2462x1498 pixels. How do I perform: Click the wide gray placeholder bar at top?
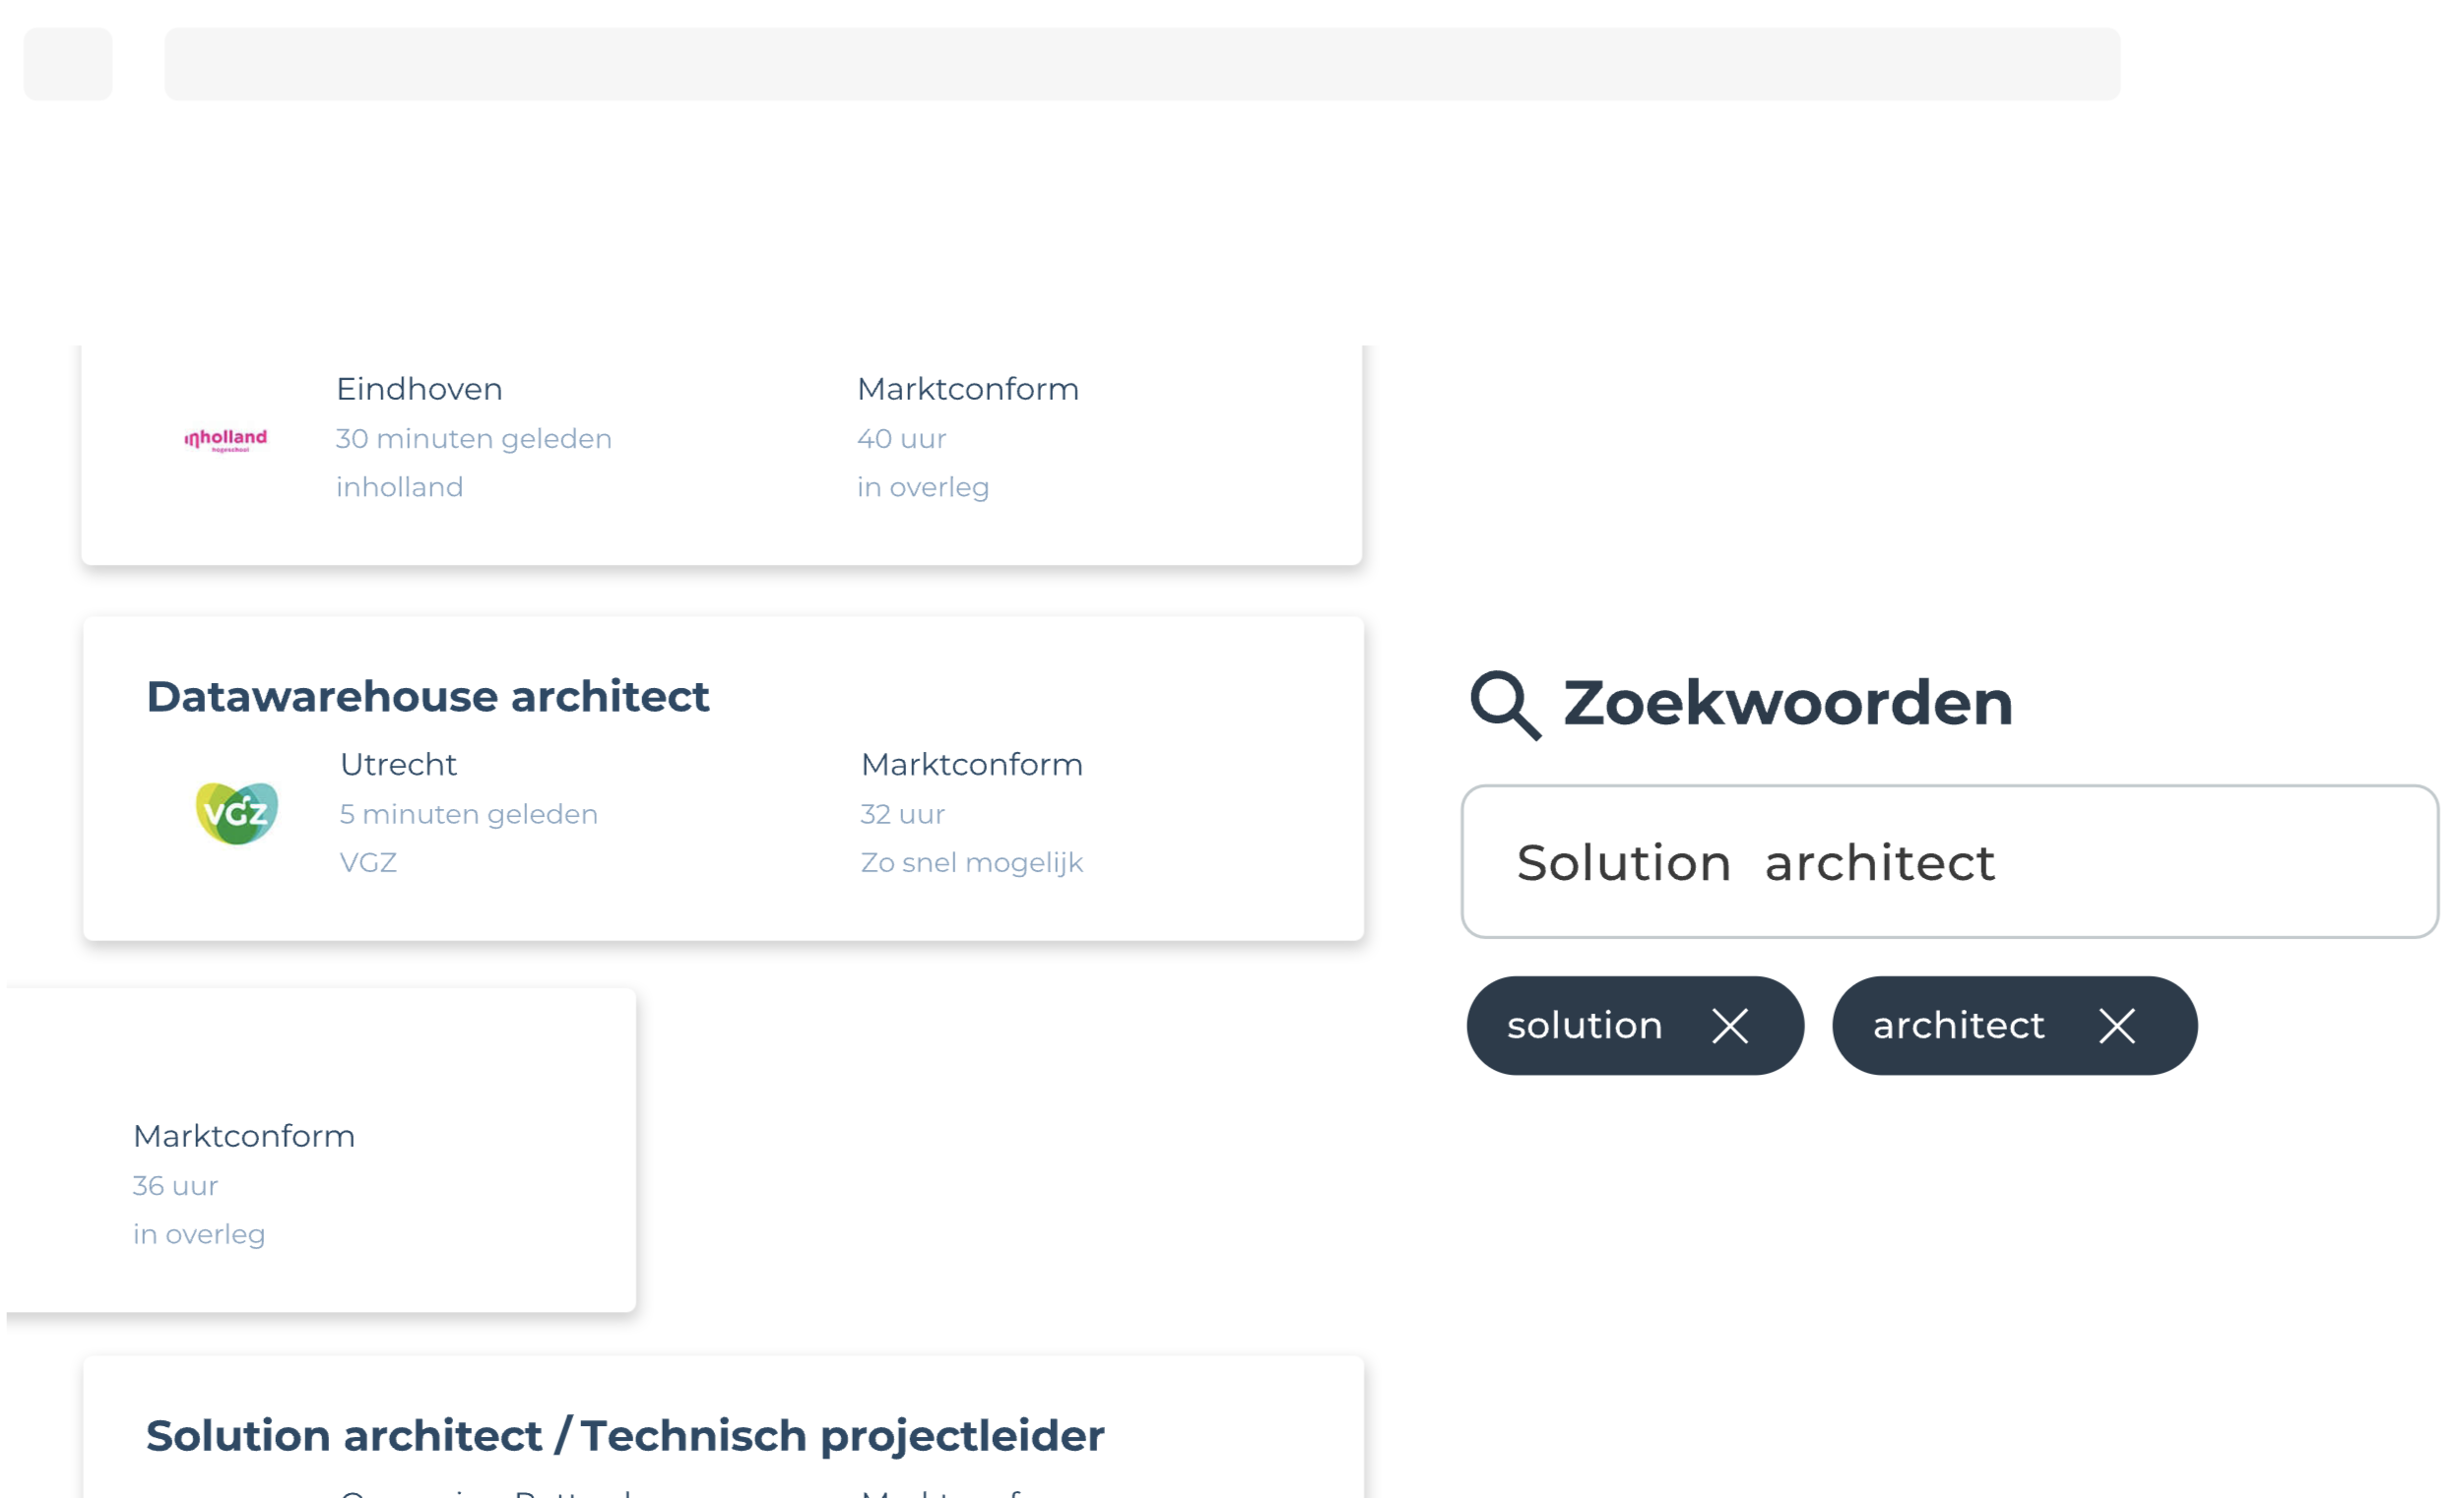1142,64
